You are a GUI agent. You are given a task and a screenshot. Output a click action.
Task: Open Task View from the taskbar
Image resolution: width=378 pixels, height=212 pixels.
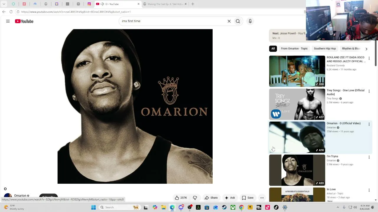[x=146, y=207]
